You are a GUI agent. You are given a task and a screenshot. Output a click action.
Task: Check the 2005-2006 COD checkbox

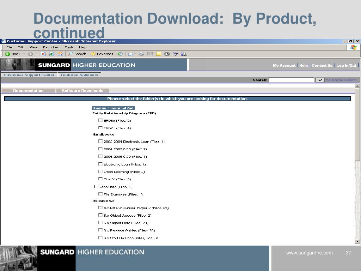point(100,156)
